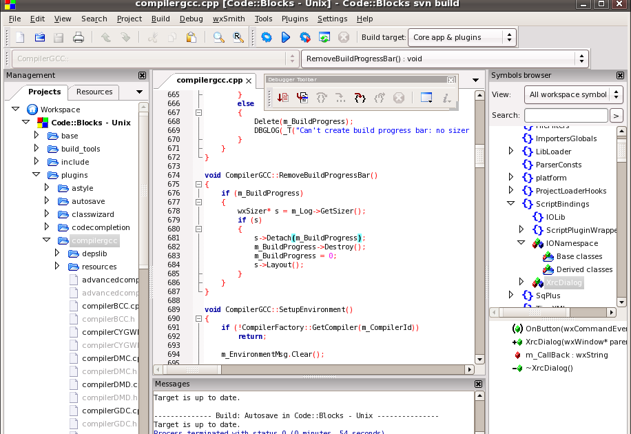The height and width of the screenshot is (434, 631).
Task: Expand the XrcDialog class node
Action: click(x=521, y=282)
